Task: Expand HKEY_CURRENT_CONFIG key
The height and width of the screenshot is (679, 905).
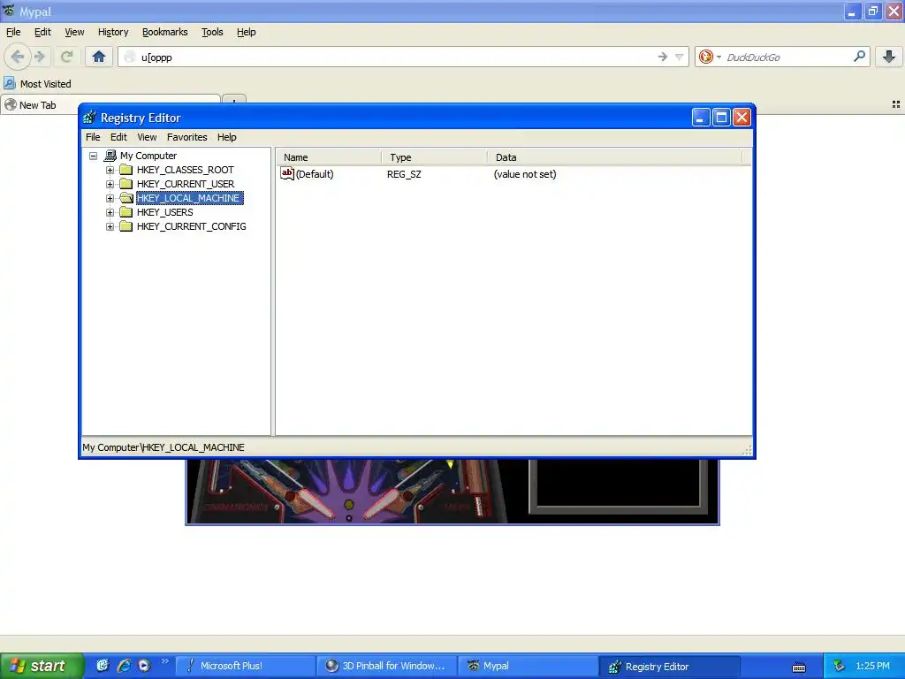Action: point(110,226)
